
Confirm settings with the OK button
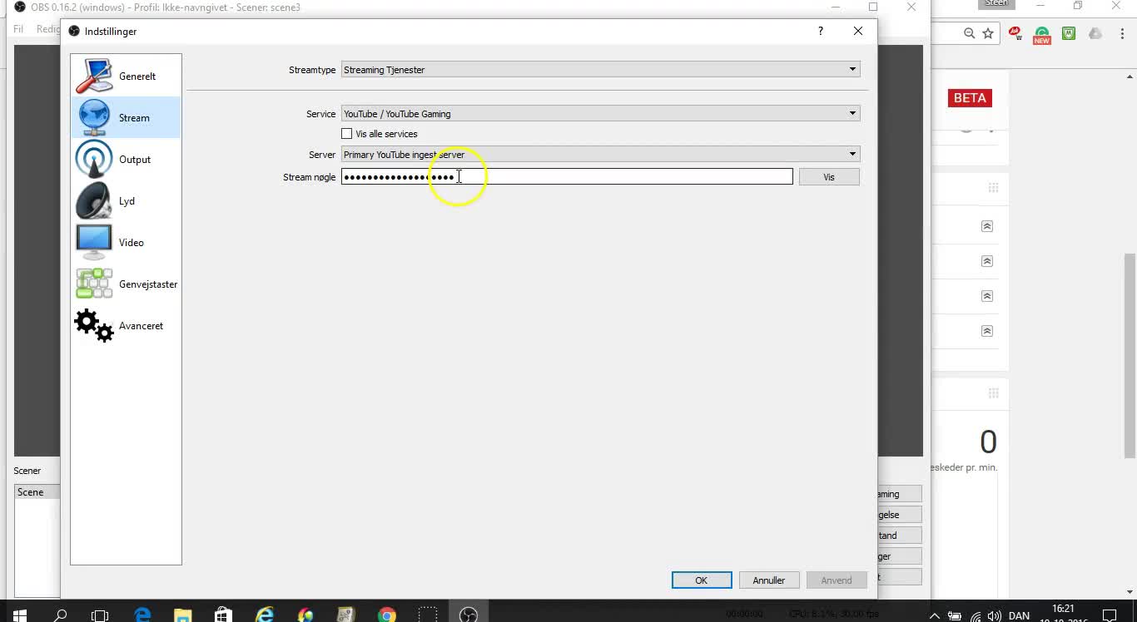tap(702, 580)
